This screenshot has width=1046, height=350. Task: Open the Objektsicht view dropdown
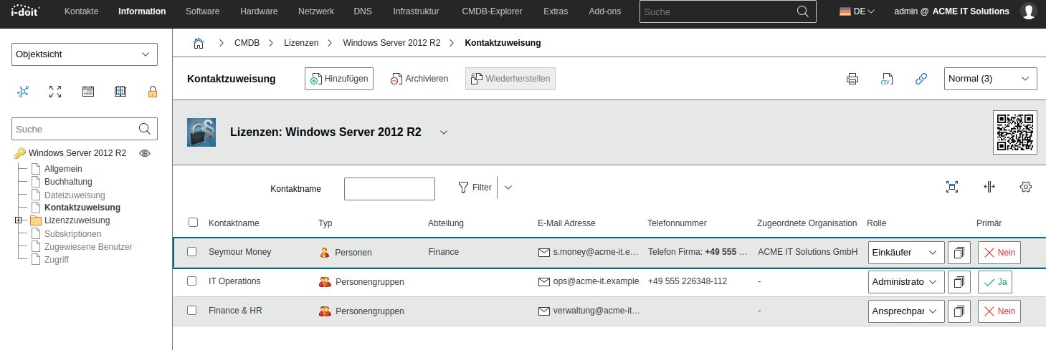[x=85, y=54]
